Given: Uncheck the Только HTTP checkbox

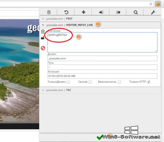Looking at the screenshot, I should tap(149, 82).
